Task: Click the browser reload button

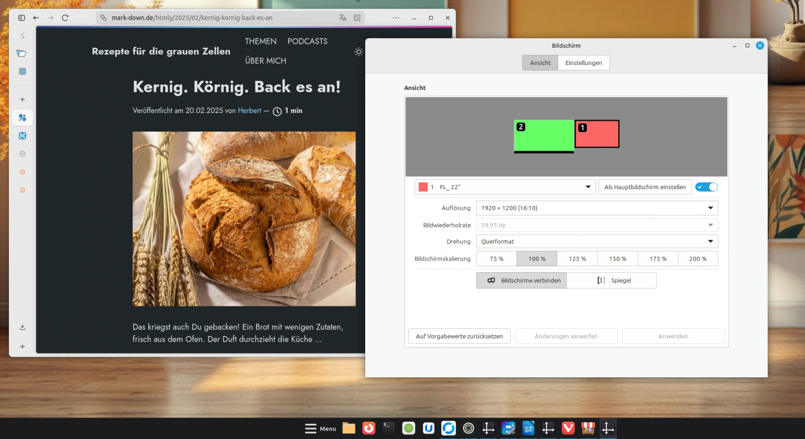Action: [65, 18]
